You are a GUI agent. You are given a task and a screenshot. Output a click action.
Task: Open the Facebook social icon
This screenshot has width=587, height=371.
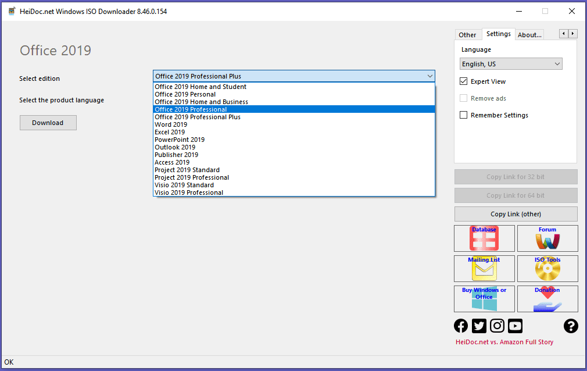(461, 326)
